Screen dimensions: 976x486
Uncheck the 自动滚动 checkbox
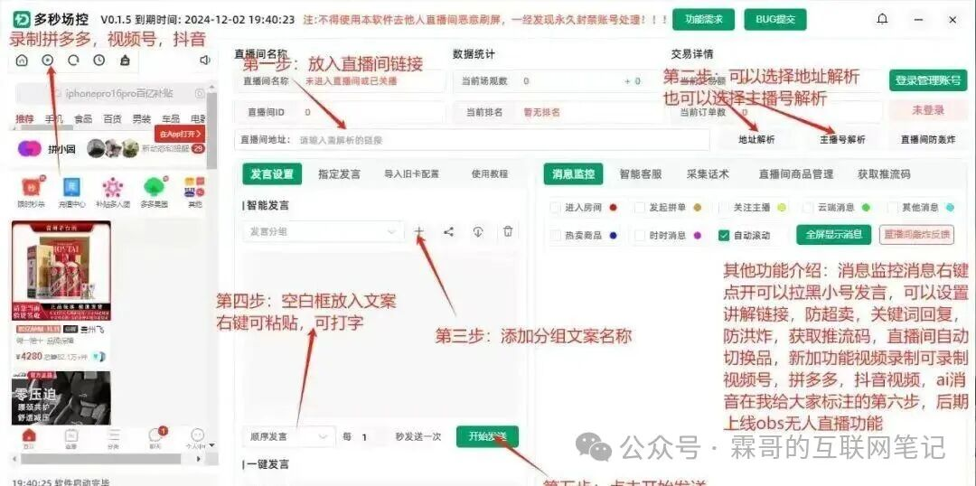[x=723, y=235]
